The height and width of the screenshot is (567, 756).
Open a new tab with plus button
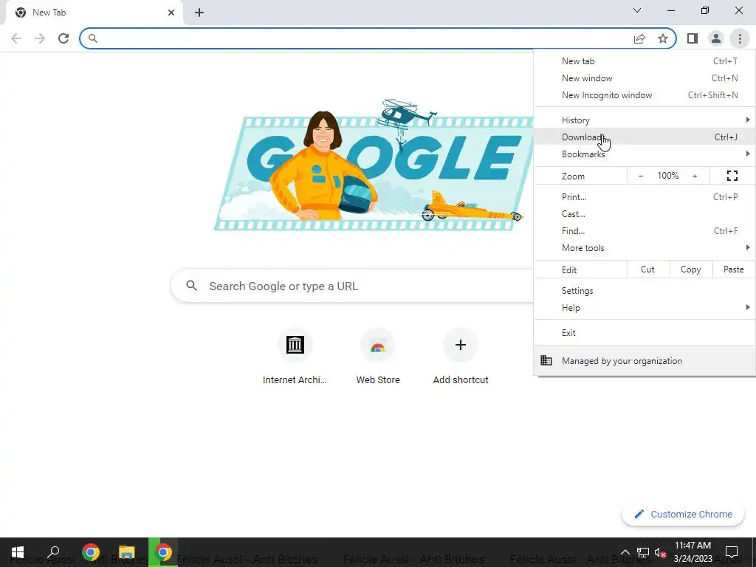pyautogui.click(x=199, y=13)
